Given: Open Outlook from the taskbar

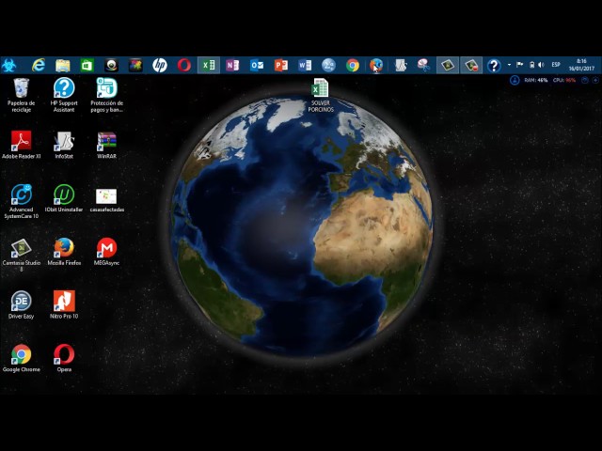Looking at the screenshot, I should point(257,65).
